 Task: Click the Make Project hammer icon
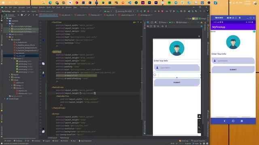click(100, 11)
